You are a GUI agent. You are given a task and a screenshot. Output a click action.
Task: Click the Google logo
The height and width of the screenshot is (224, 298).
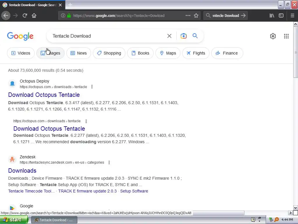(20, 36)
